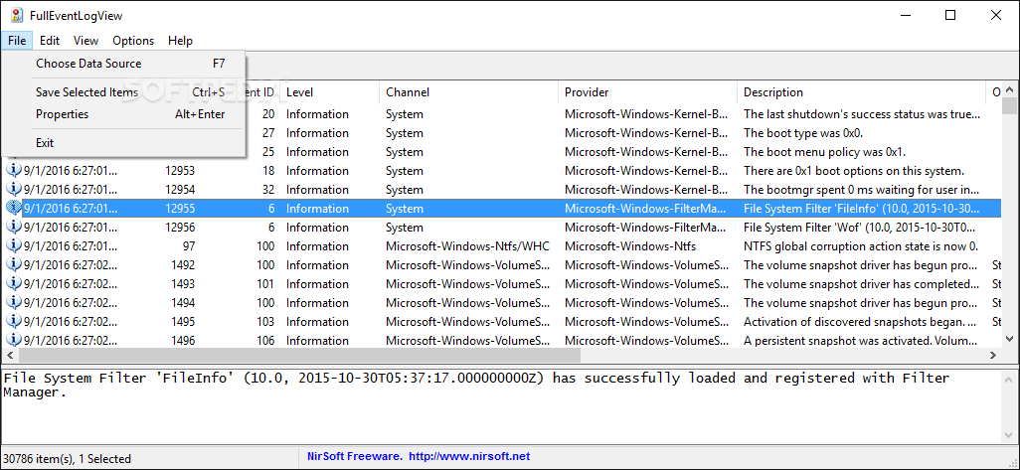Click inside the lower event description text pane

click(501, 407)
